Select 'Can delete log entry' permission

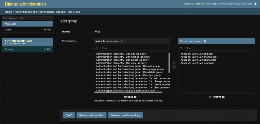point(122,60)
